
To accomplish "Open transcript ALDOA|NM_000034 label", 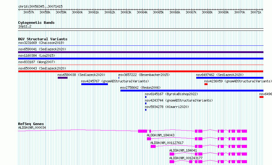I will 32,127.
